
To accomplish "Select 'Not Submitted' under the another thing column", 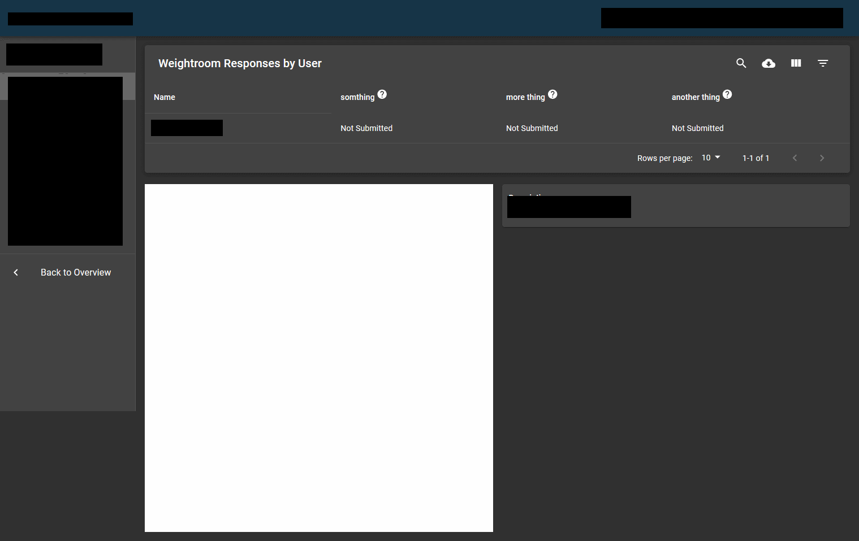I will (697, 128).
